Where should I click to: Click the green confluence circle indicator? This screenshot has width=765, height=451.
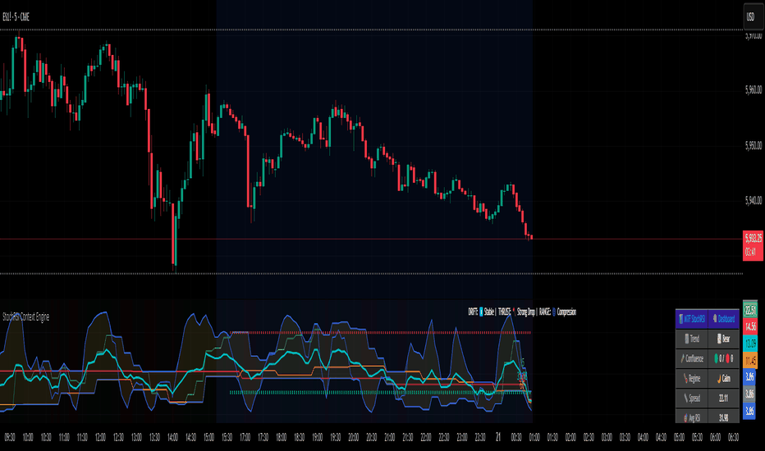(x=717, y=358)
